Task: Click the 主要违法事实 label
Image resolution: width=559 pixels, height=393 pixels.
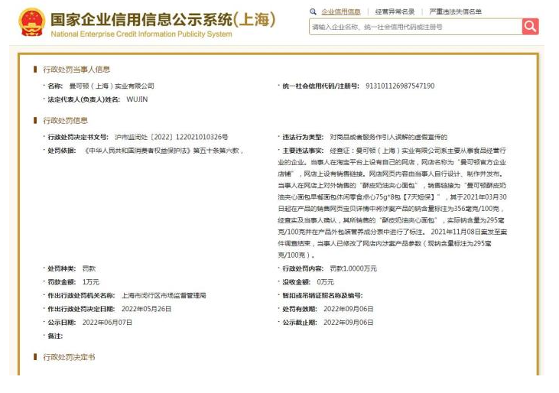Action: (x=303, y=151)
